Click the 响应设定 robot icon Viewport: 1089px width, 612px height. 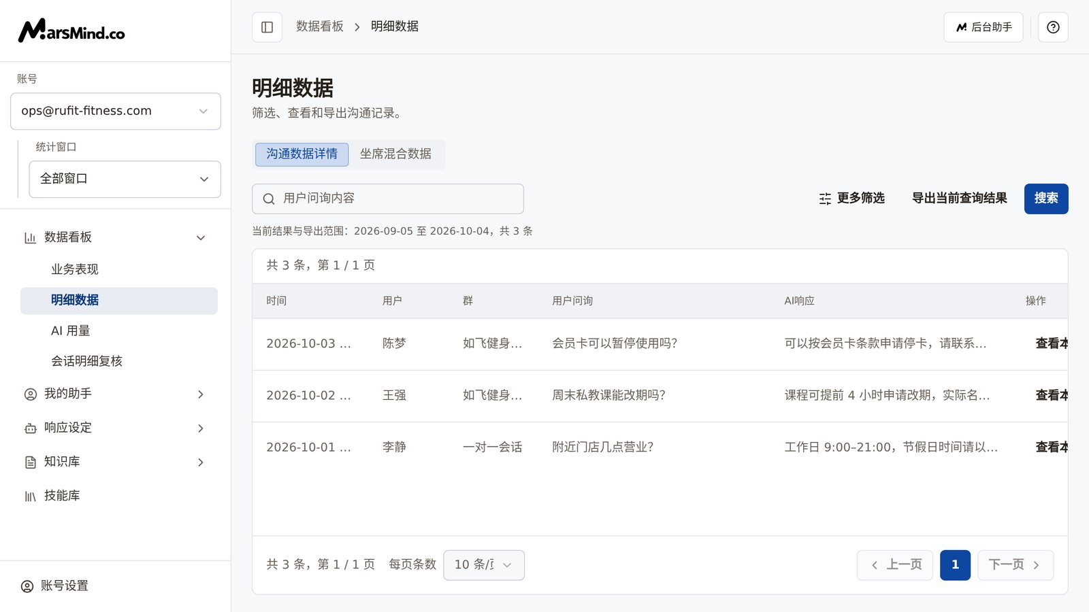pyautogui.click(x=30, y=428)
